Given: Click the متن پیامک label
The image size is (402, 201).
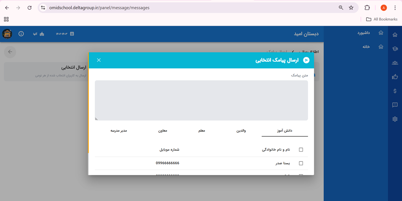Looking at the screenshot, I should 299,75.
